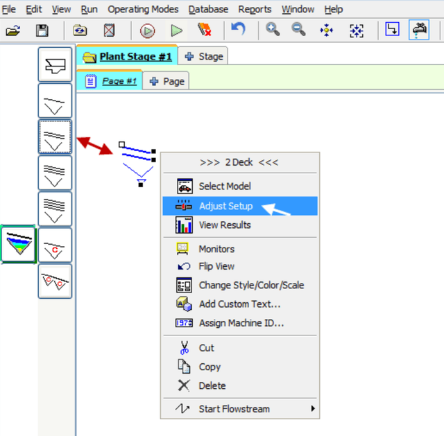Screen dimensions: 444x436
Task: Click the Open folder toolbar icon
Action: (x=12, y=30)
